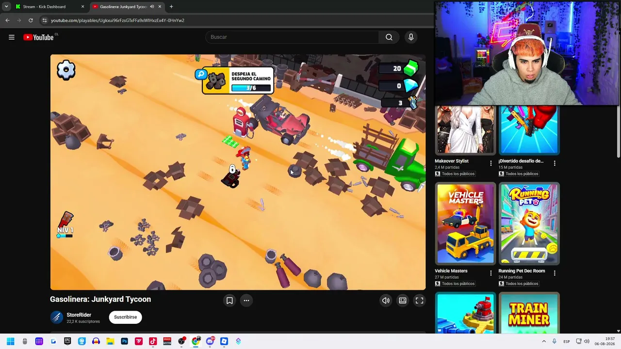This screenshot has height=349, width=621.
Task: Open the Makeover Stylist game thumbnail
Action: 465,130
